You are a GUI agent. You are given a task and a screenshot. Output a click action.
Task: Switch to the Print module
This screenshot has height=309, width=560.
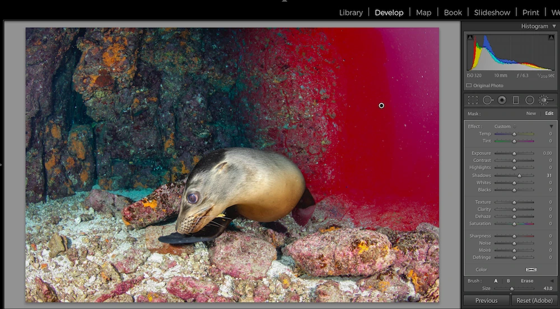tap(531, 12)
